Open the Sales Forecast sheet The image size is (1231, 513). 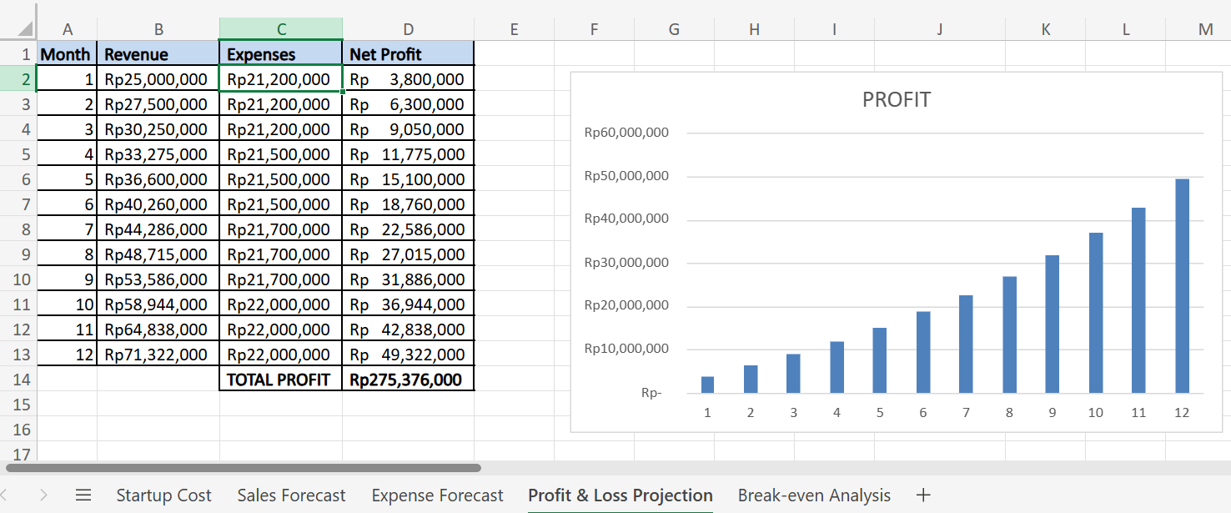(291, 495)
